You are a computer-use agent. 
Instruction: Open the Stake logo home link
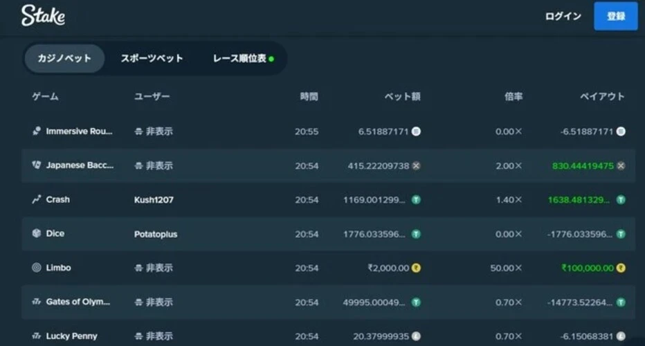click(43, 16)
